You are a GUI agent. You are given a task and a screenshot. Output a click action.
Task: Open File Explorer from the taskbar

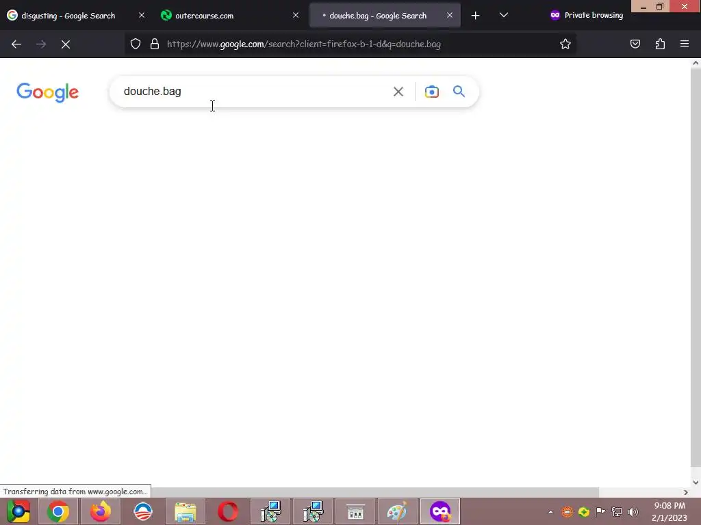[x=186, y=511]
